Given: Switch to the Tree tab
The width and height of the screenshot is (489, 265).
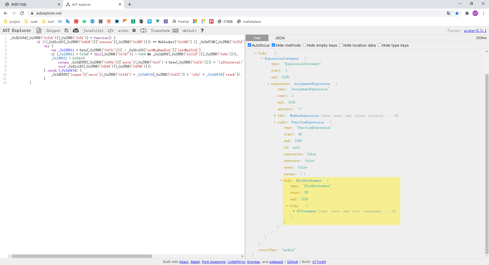Looking at the screenshot, I should (257, 38).
